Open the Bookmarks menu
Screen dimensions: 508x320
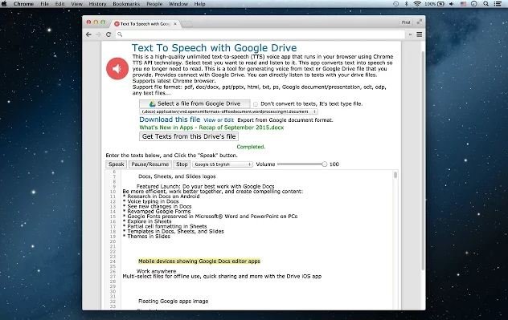pos(126,4)
